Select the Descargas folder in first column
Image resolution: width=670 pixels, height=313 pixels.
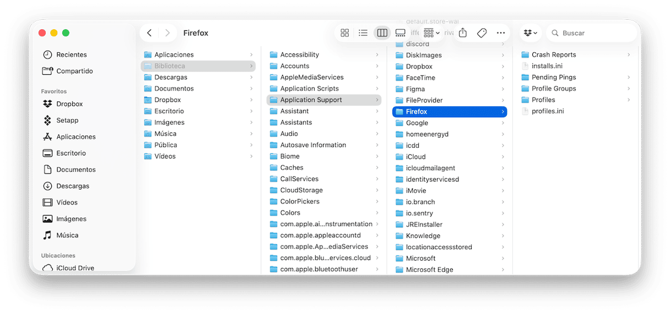[198, 77]
